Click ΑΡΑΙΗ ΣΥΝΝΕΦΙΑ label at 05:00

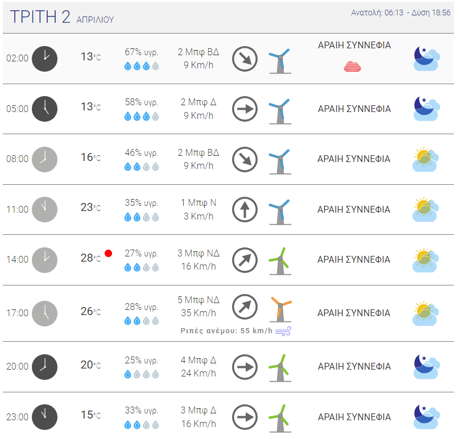pyautogui.click(x=354, y=109)
